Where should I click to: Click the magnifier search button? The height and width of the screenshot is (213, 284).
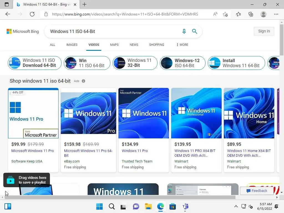[194, 31]
